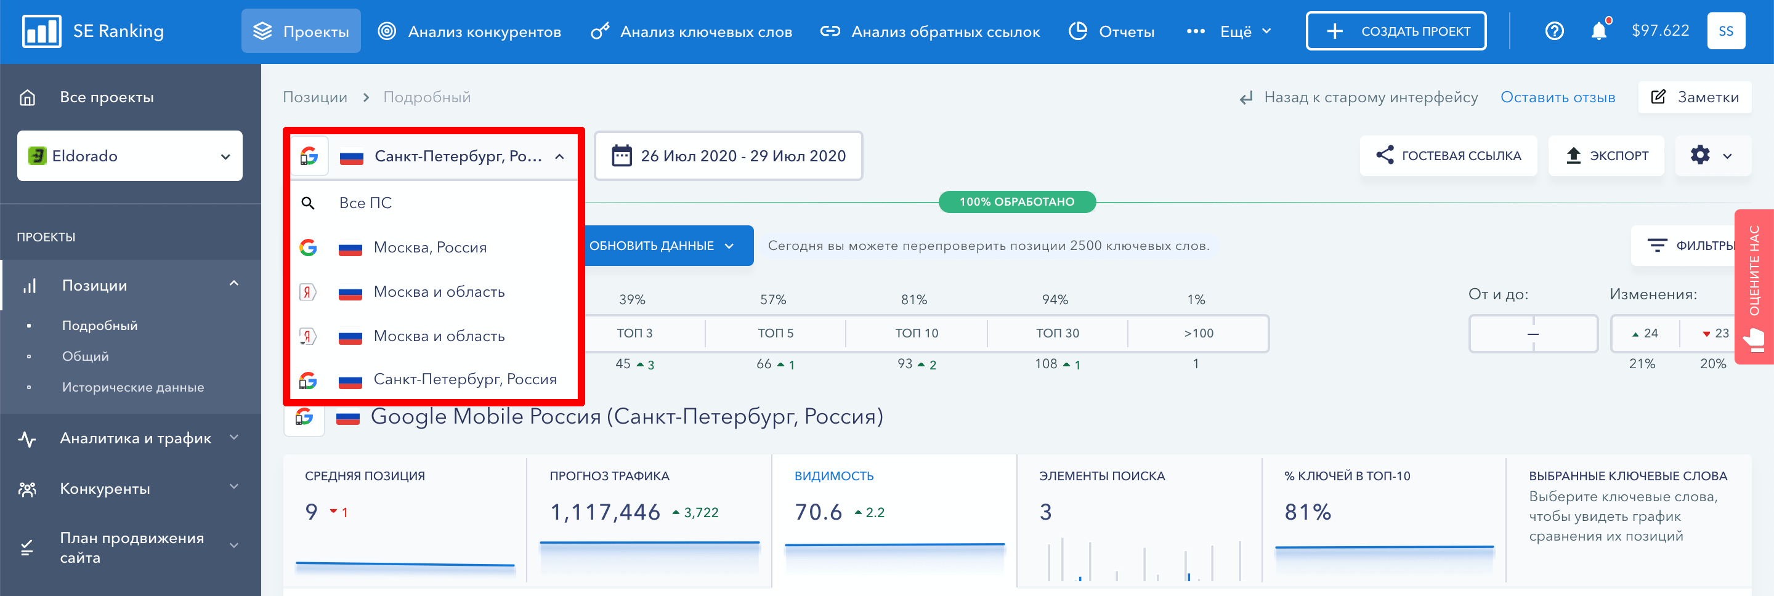
Task: Click Аналитика и трафик pulse icon
Action: point(27,439)
